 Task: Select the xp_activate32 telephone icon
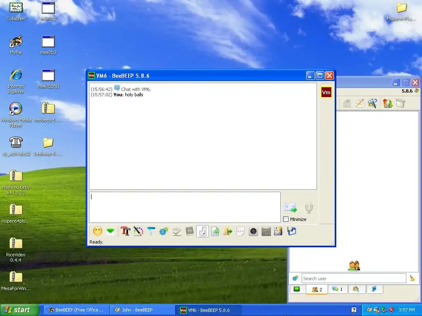click(x=16, y=146)
